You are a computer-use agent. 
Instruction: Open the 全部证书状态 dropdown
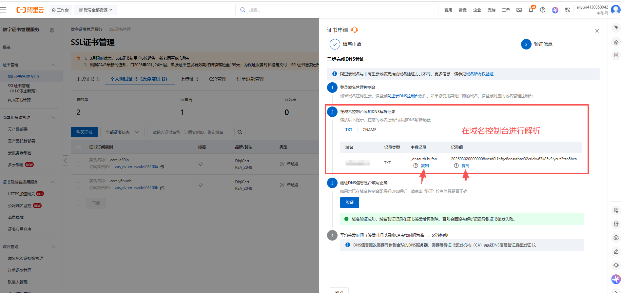pos(122,132)
